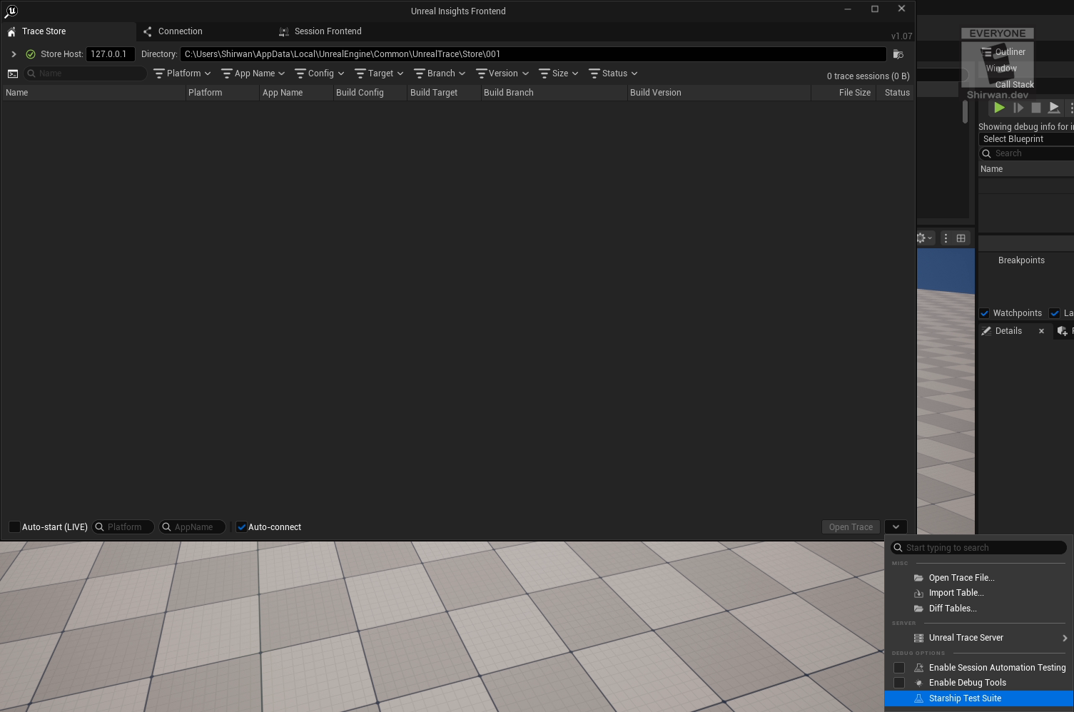
Task: Check Enable Session Automation Testing box
Action: [899, 668]
